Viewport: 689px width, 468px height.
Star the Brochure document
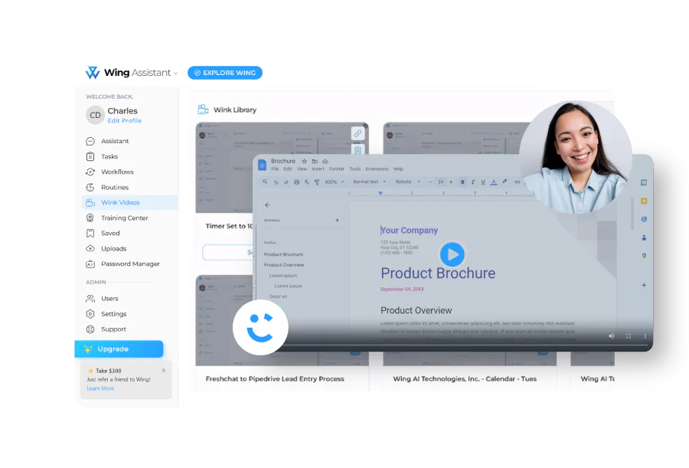[x=304, y=162]
